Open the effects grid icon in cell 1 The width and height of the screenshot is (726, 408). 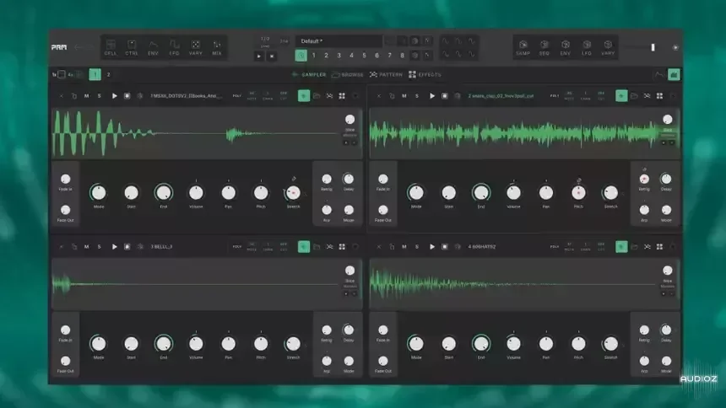[x=342, y=96]
